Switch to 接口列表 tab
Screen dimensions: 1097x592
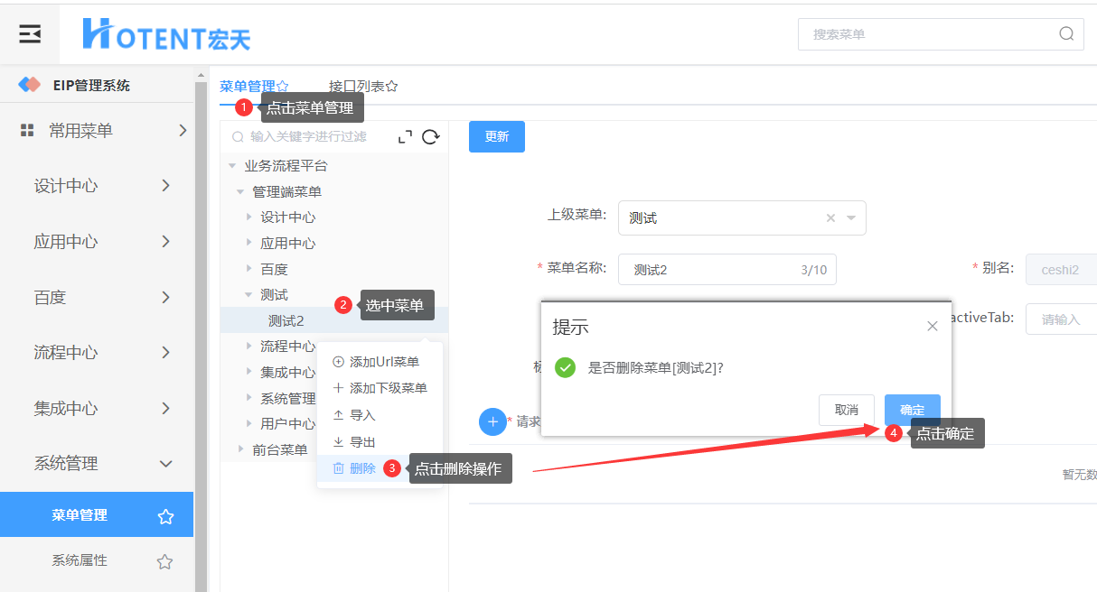362,87
